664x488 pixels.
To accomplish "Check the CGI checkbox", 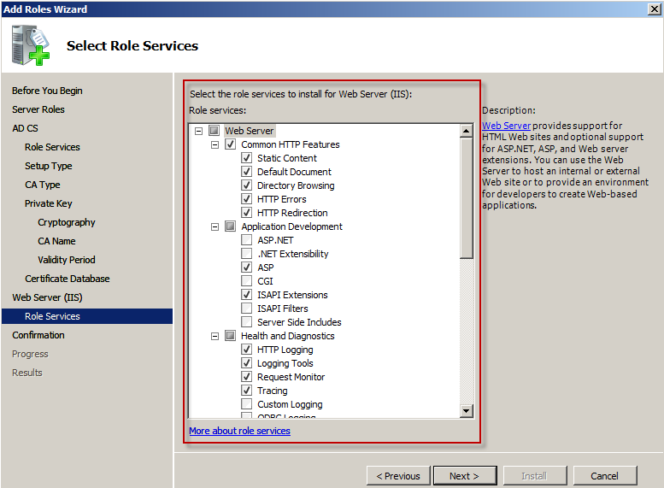I will [247, 281].
